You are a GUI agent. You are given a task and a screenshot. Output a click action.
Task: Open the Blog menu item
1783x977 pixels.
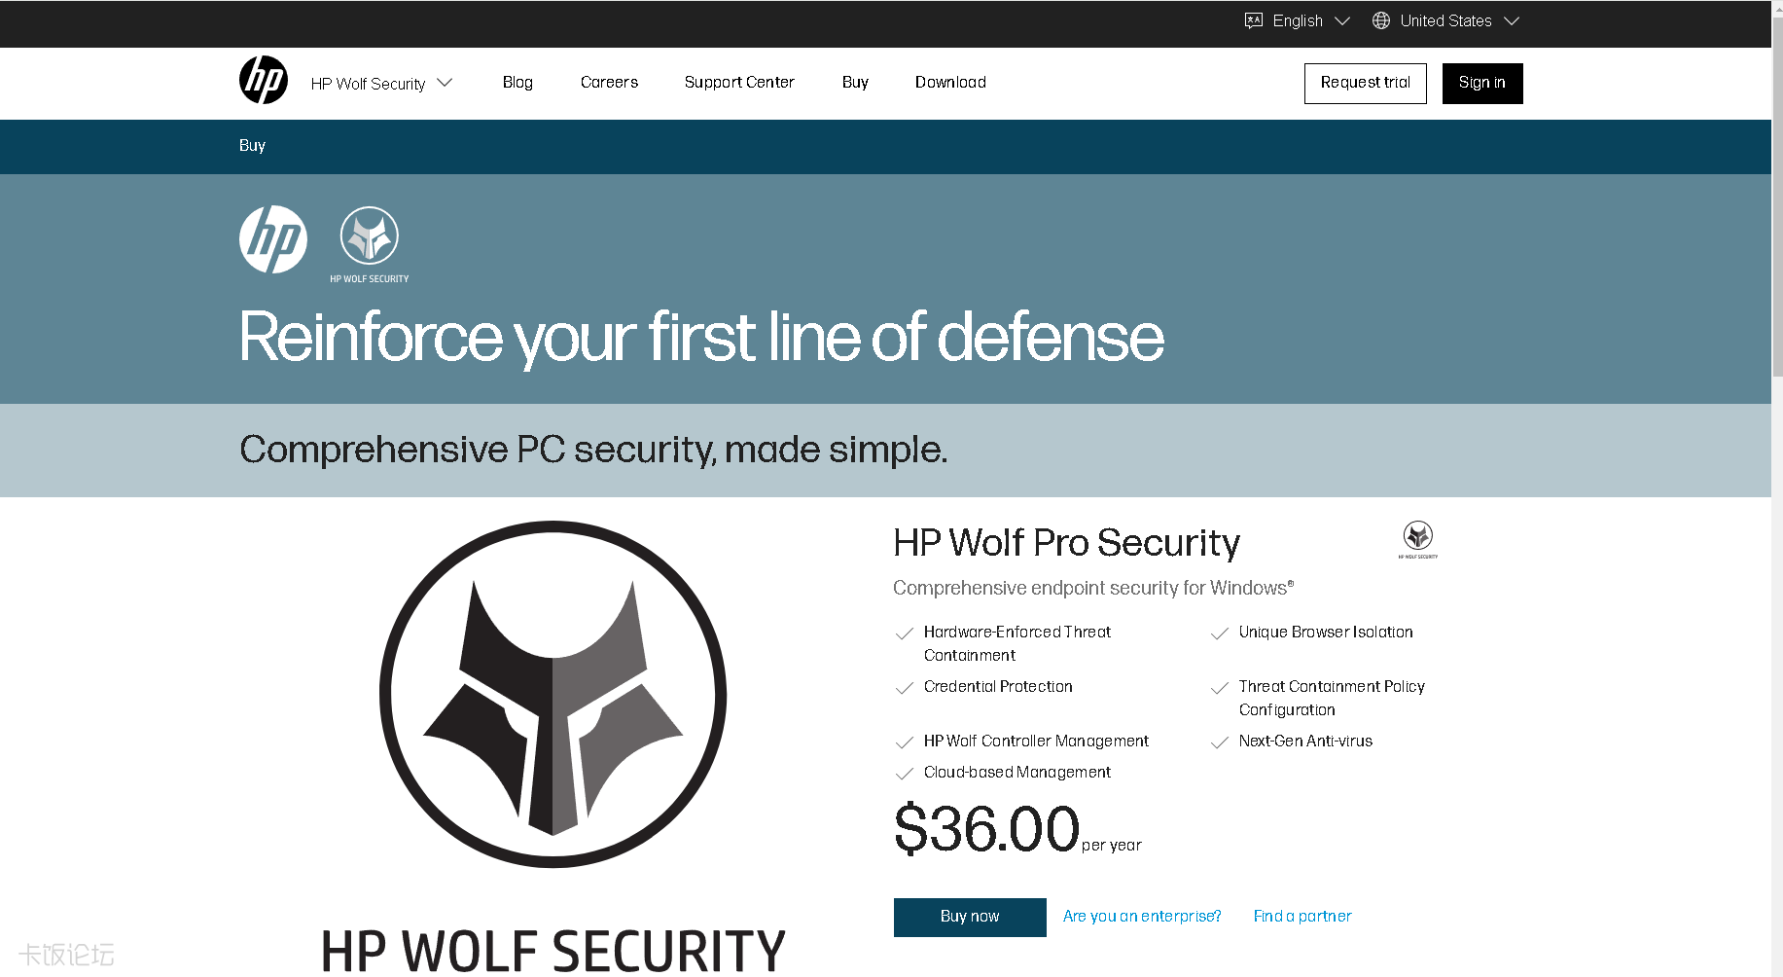pos(517,83)
